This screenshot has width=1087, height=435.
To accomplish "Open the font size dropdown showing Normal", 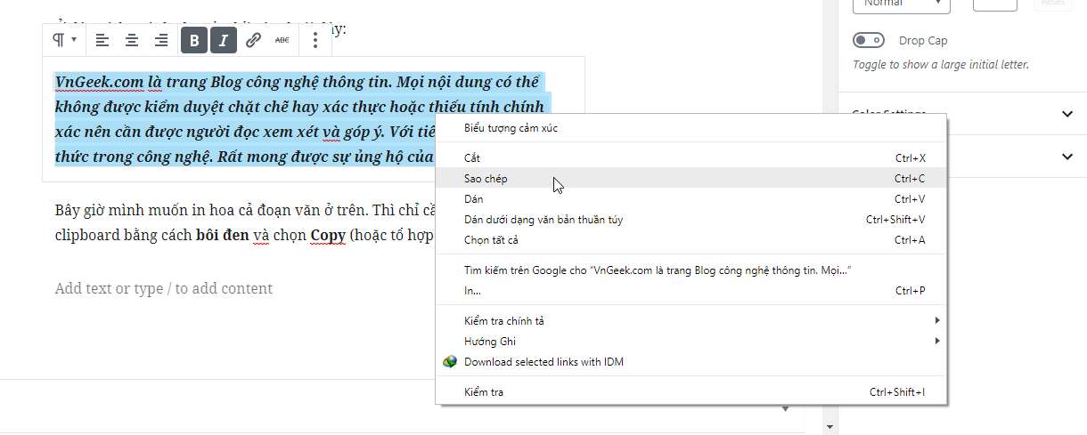I will pyautogui.click(x=902, y=4).
